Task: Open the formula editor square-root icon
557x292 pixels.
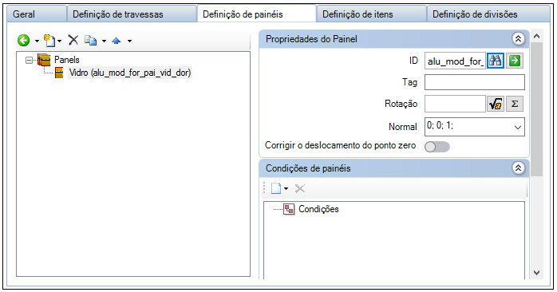Action: pyautogui.click(x=496, y=104)
